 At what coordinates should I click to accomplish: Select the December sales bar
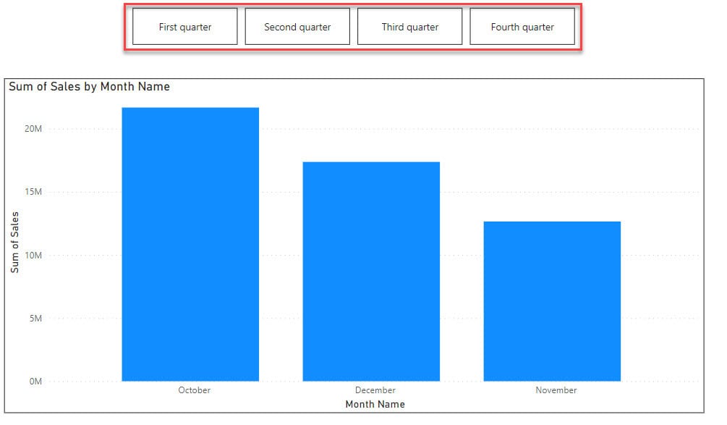coord(371,272)
